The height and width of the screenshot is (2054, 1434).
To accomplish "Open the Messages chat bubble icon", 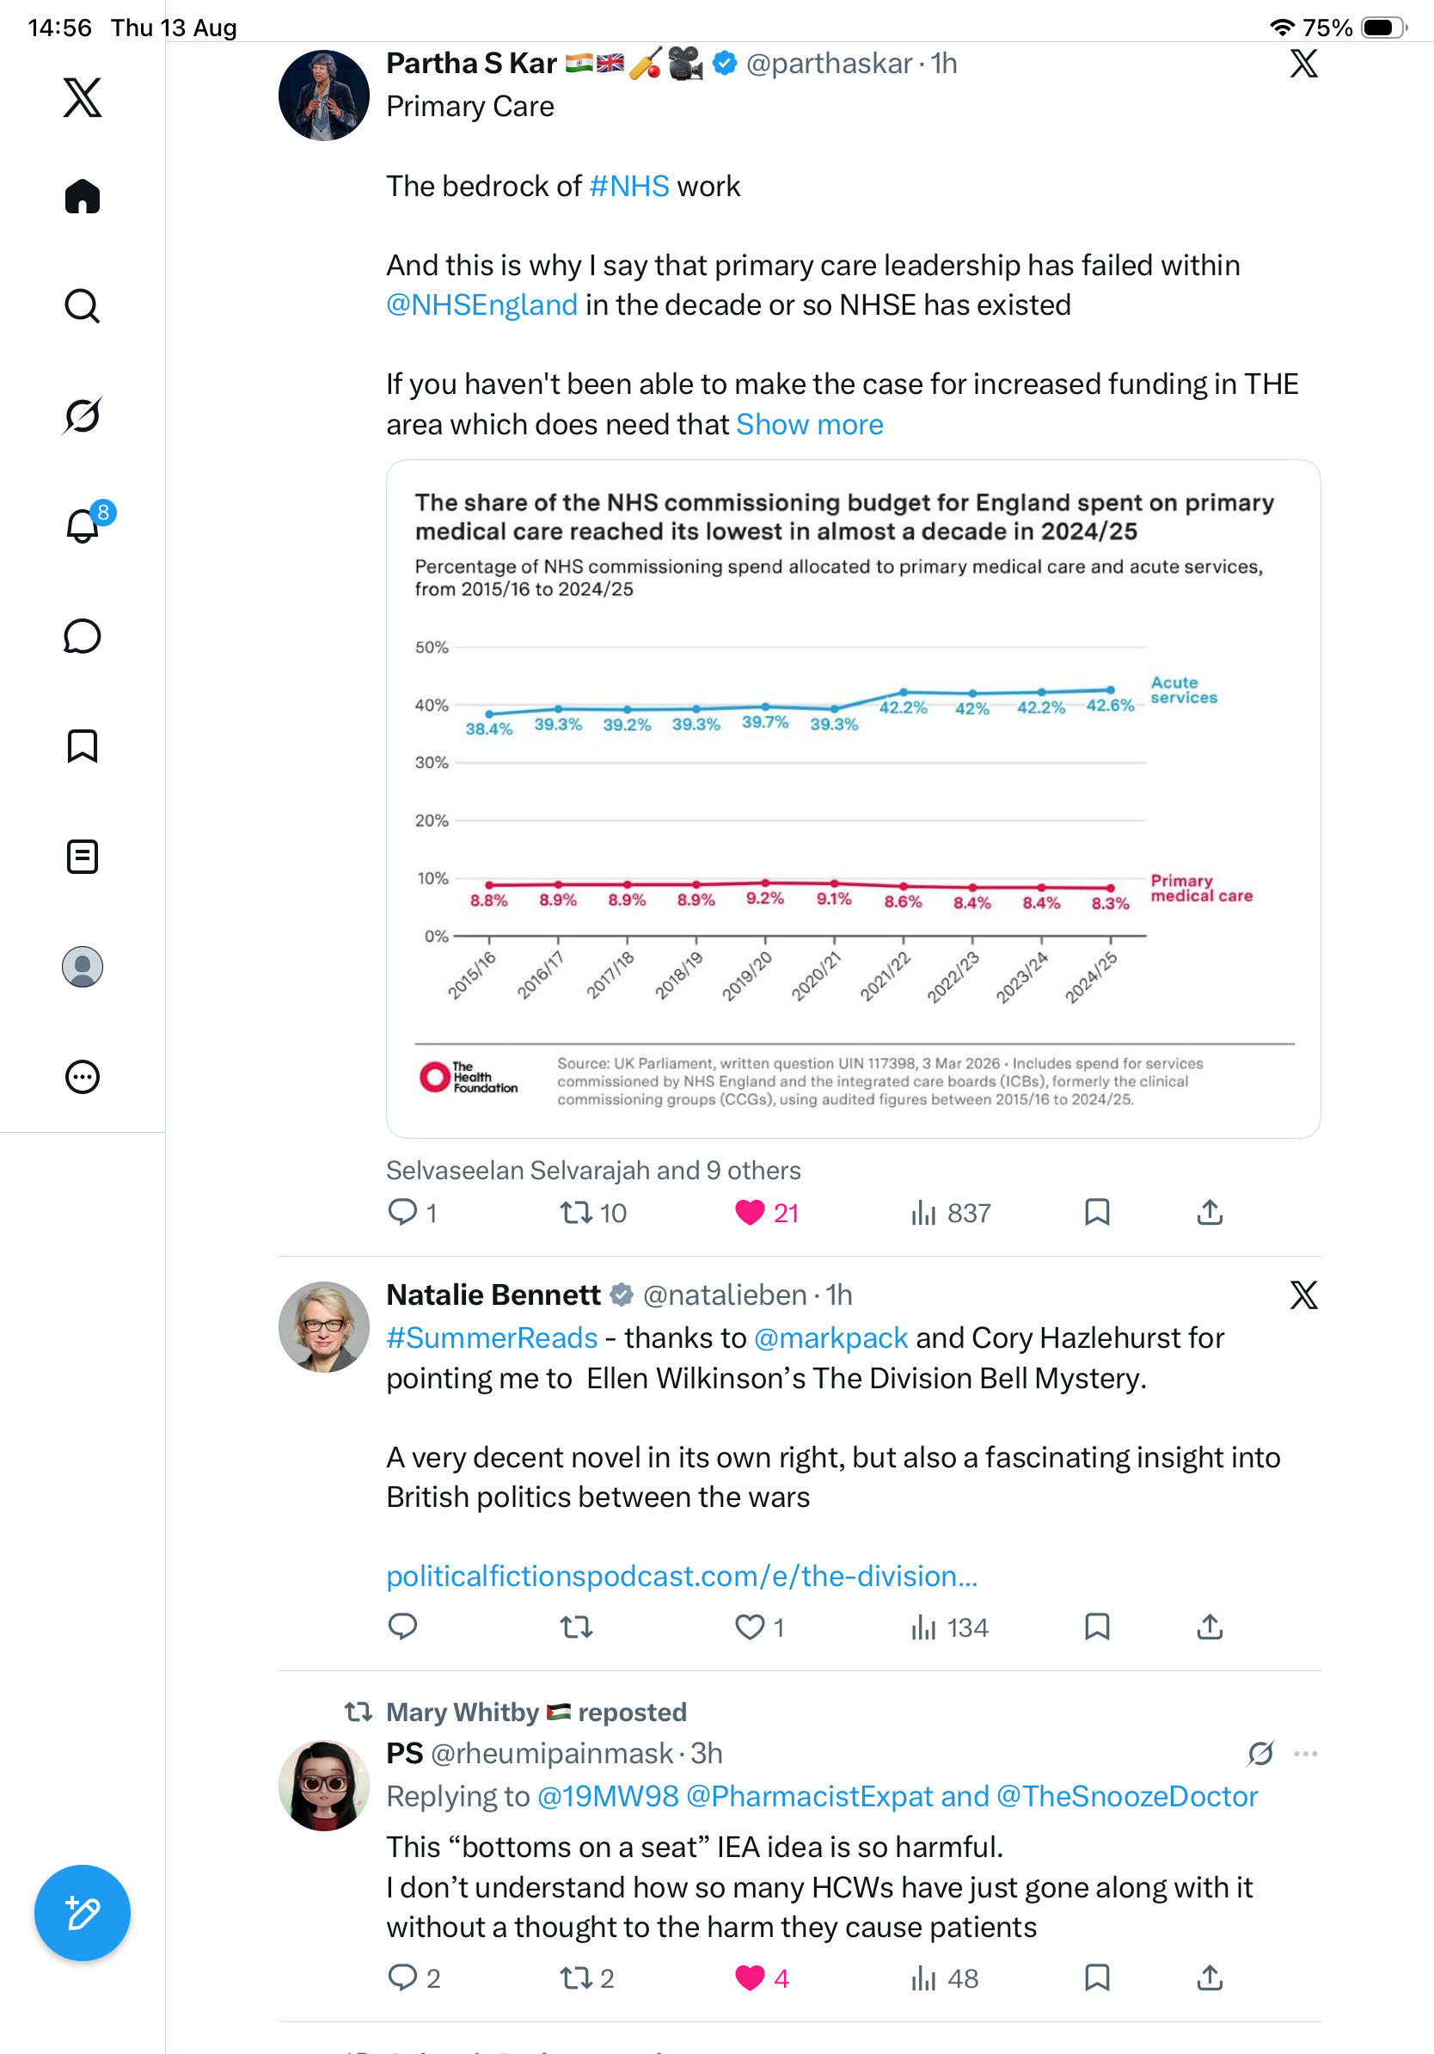I will tap(83, 636).
